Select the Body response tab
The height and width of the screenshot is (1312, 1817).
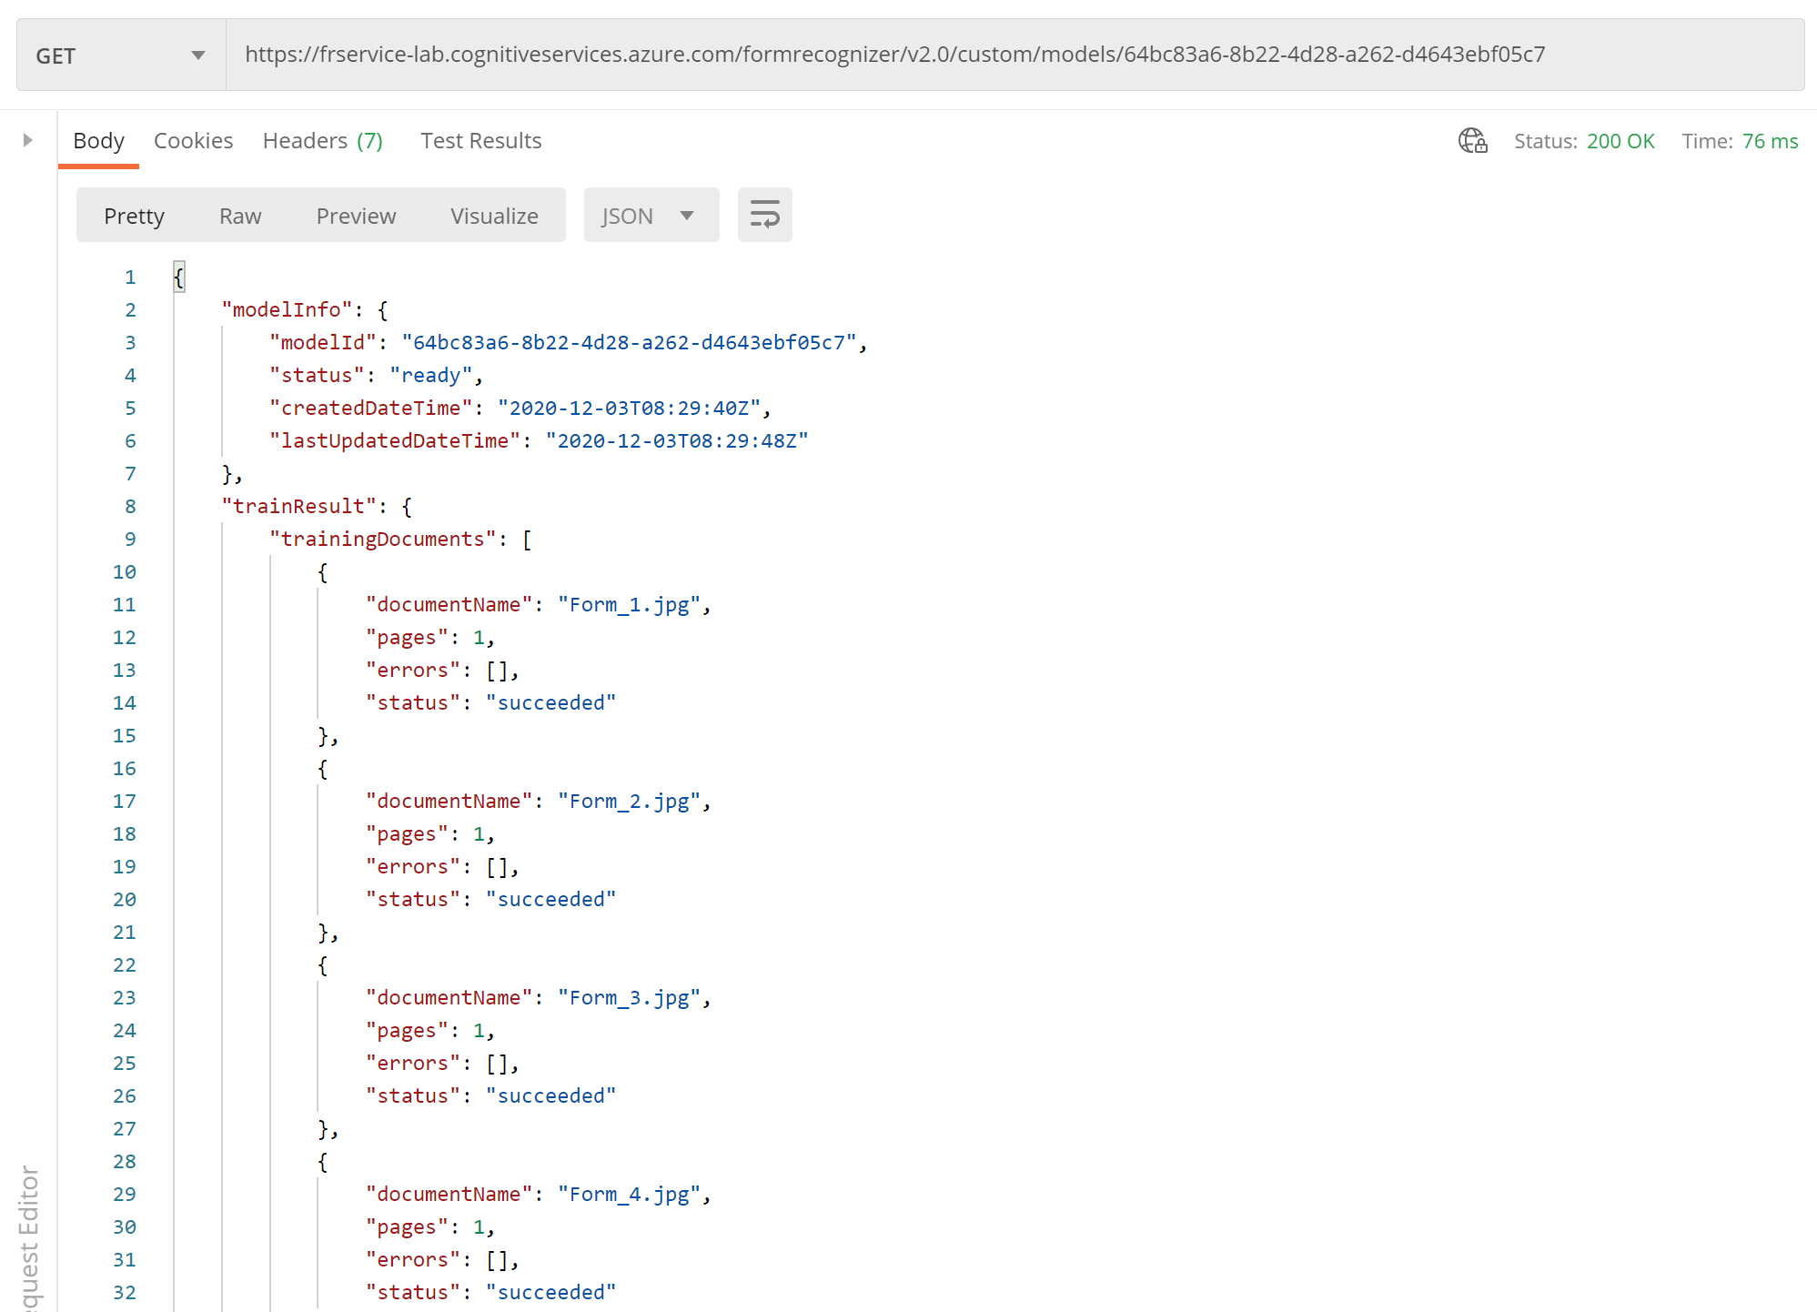[x=98, y=141]
